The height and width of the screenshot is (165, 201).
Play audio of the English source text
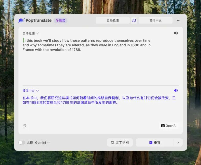176,33
